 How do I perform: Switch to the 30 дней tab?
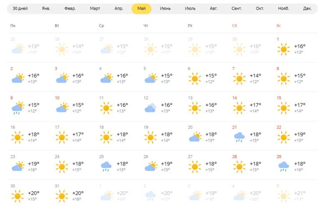tap(20, 8)
